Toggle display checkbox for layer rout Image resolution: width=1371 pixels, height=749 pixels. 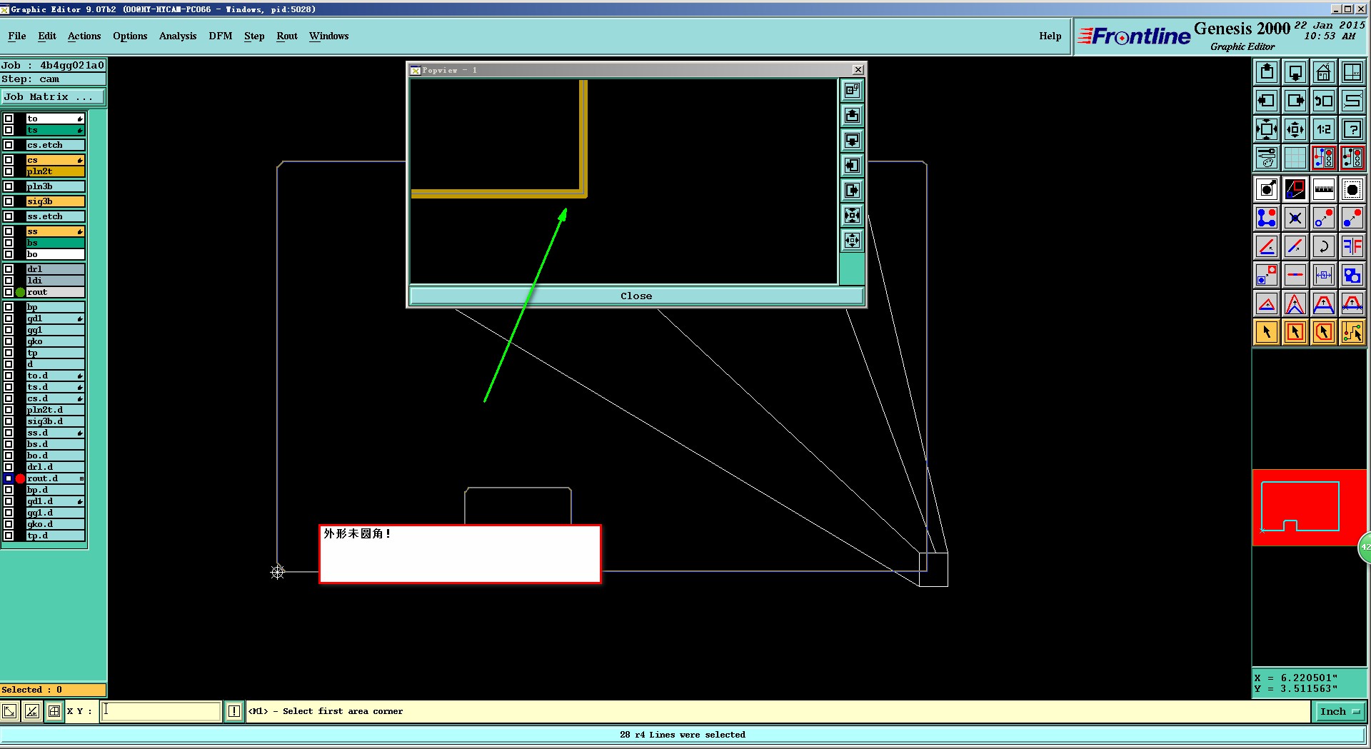9,292
